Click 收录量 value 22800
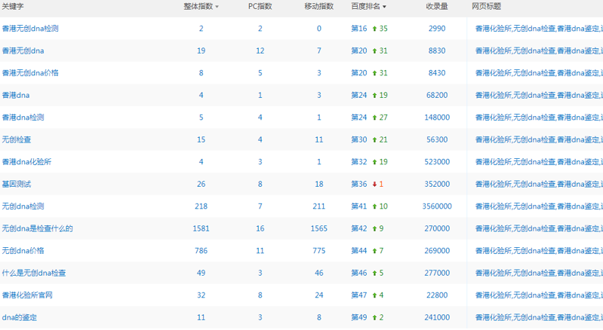603x330 pixels. coord(437,295)
